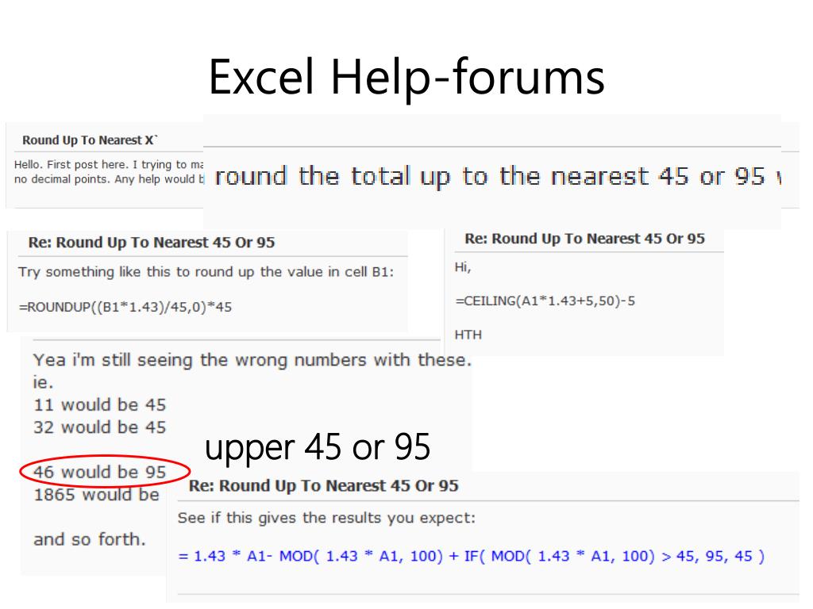Click the 'Hello. First post here' line
The height and width of the screenshot is (609, 813).
(x=109, y=165)
